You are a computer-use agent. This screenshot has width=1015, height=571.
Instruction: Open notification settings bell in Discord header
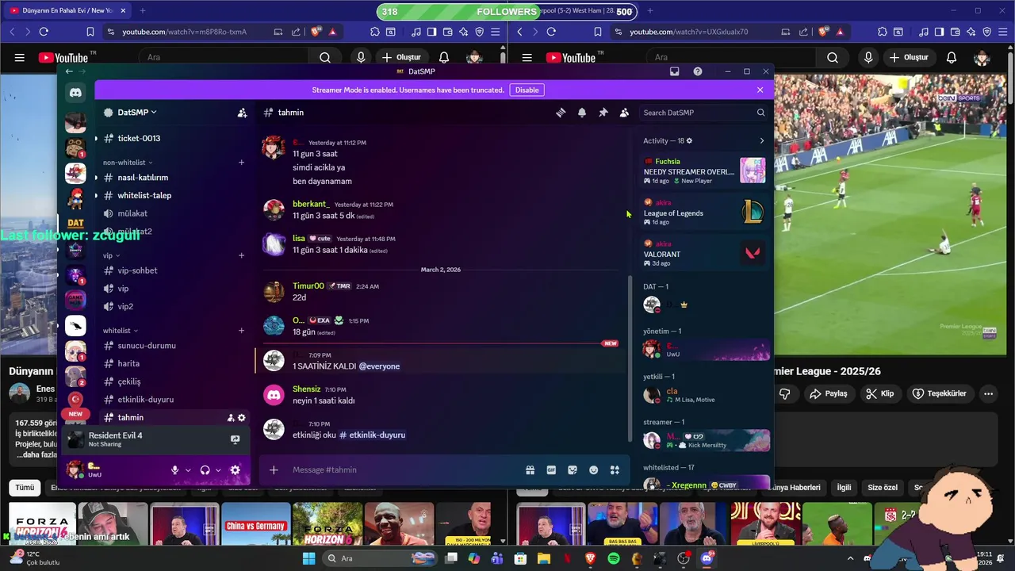tap(582, 113)
